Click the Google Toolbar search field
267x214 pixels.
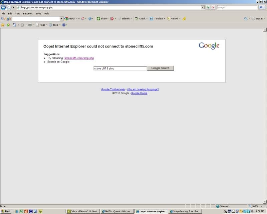(x=36, y=19)
